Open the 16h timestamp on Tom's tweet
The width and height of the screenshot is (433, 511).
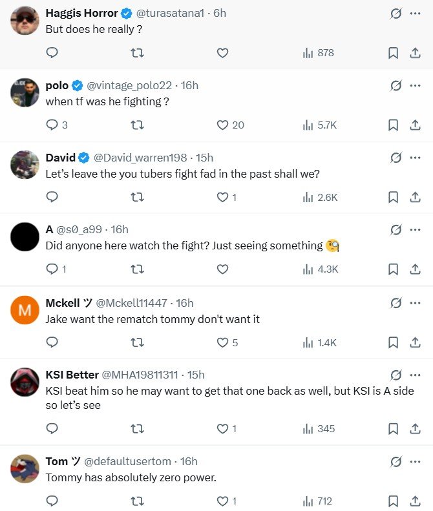pyautogui.click(x=188, y=461)
